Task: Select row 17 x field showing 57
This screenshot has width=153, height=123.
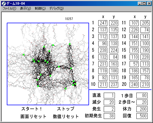Action: (134, 64)
